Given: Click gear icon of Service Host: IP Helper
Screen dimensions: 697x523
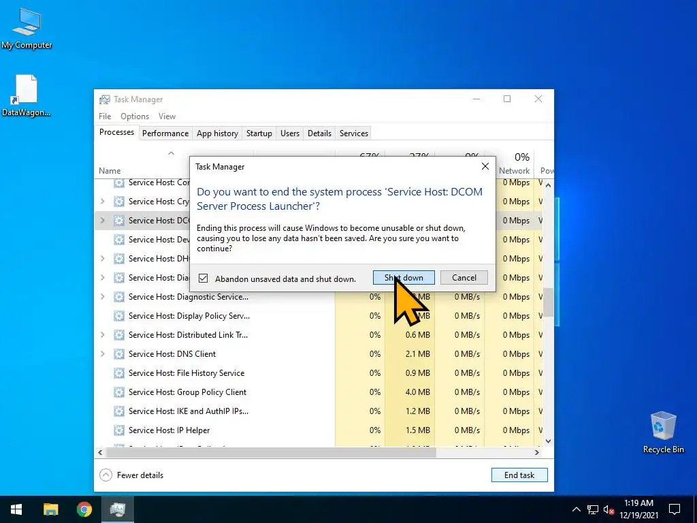Looking at the screenshot, I should 118,430.
